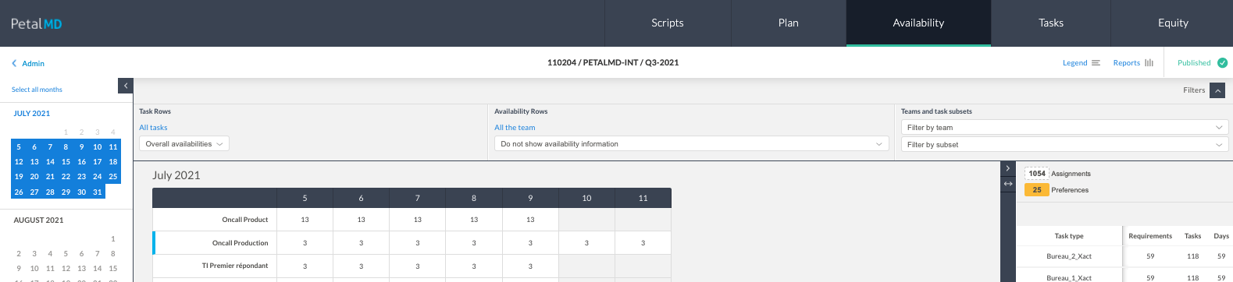Click the green Published checkmark icon
Image resolution: width=1233 pixels, height=282 pixels.
1222,63
